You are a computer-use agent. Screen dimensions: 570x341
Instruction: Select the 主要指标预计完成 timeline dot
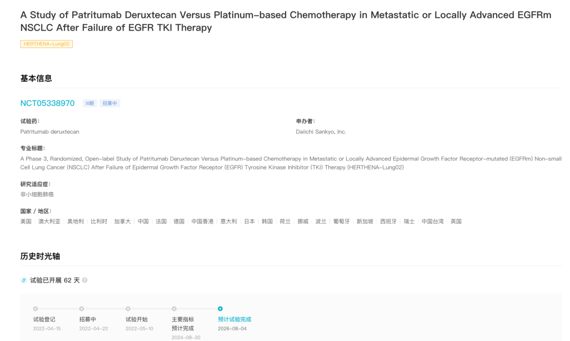(x=174, y=309)
